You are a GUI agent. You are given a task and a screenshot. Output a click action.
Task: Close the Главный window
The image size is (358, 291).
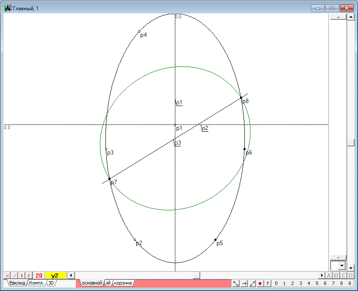point(347,8)
